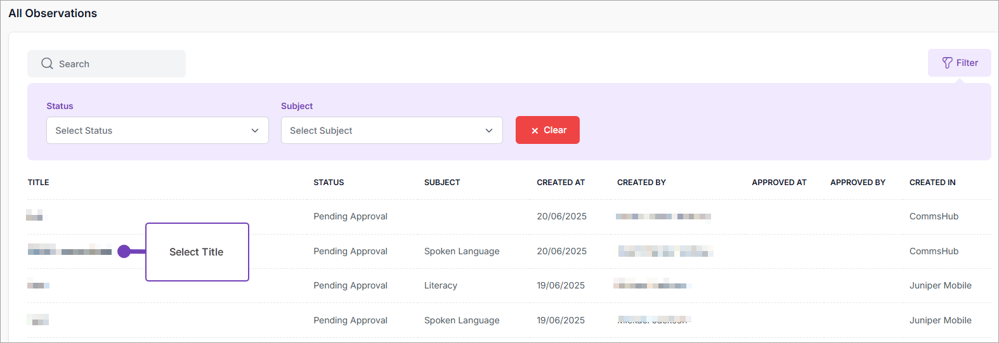Open title of the Literacy observation row

tap(38, 285)
